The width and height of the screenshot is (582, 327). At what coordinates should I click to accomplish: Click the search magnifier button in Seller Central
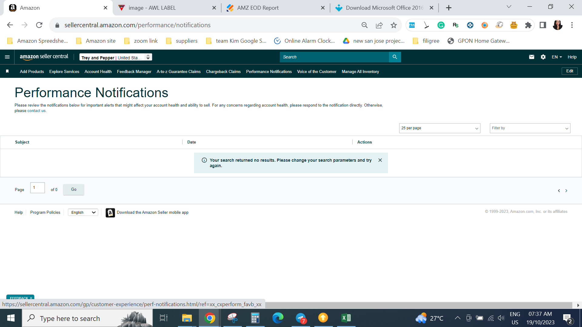tap(395, 57)
